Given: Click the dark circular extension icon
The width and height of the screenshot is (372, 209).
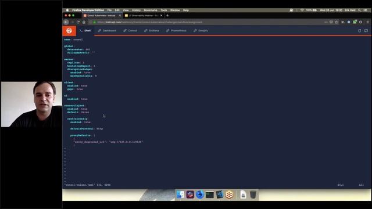Looking at the screenshot, I should [x=360, y=22].
